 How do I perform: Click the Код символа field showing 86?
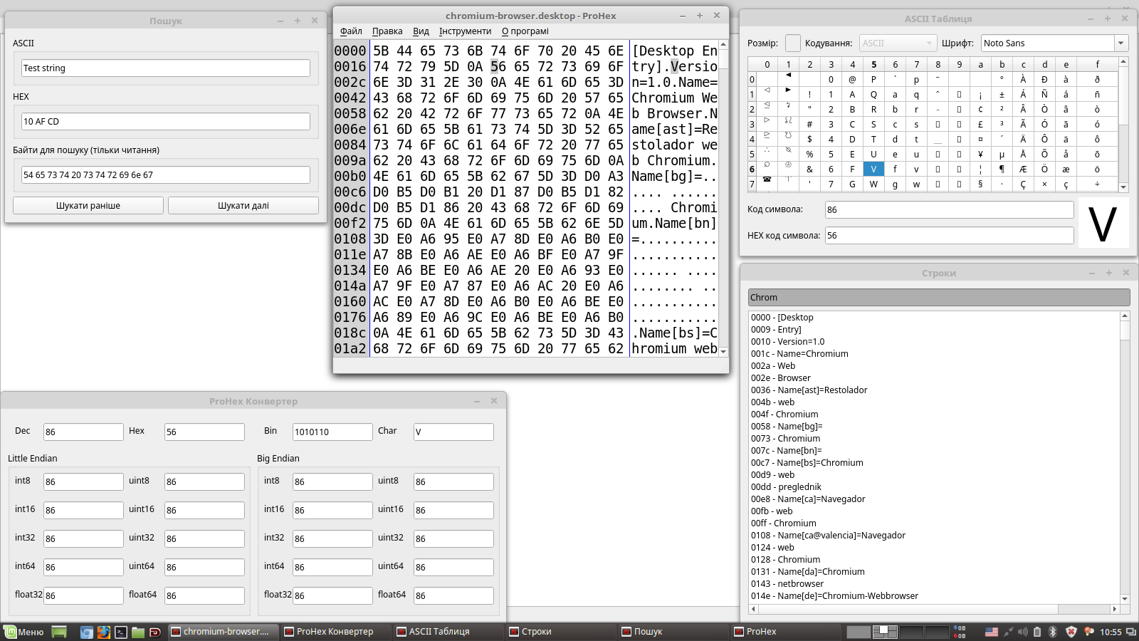click(949, 210)
